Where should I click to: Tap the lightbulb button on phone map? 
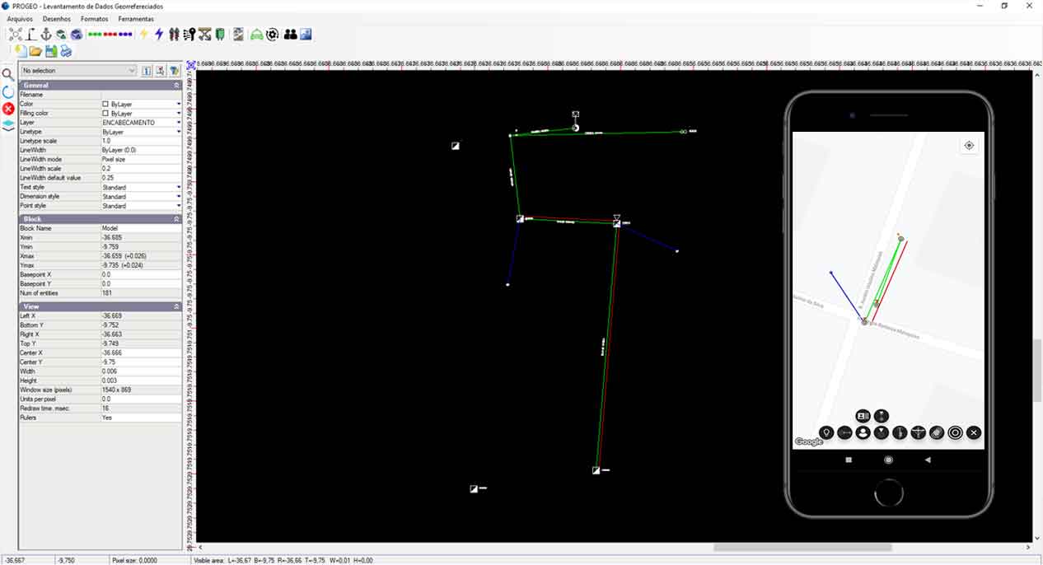click(826, 432)
